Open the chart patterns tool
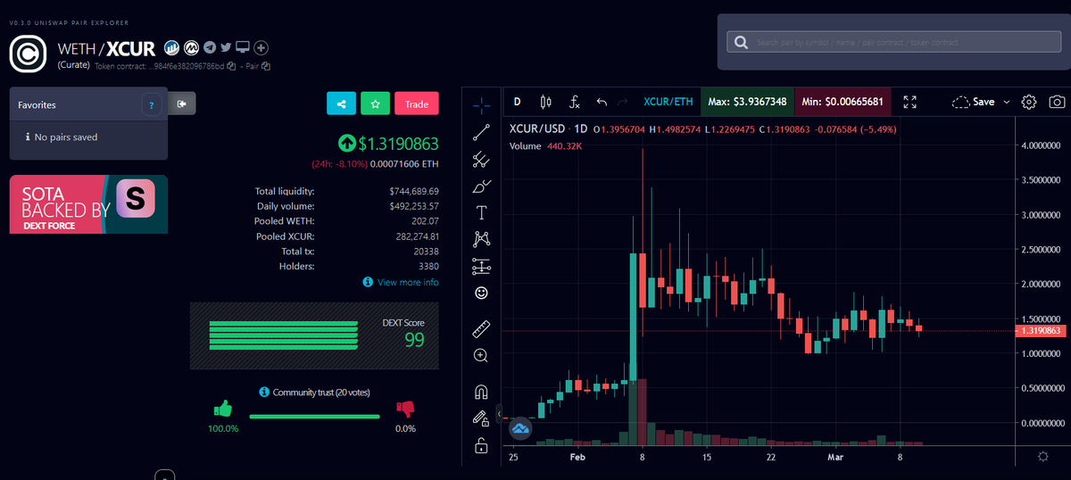The image size is (1071, 480). (x=481, y=238)
